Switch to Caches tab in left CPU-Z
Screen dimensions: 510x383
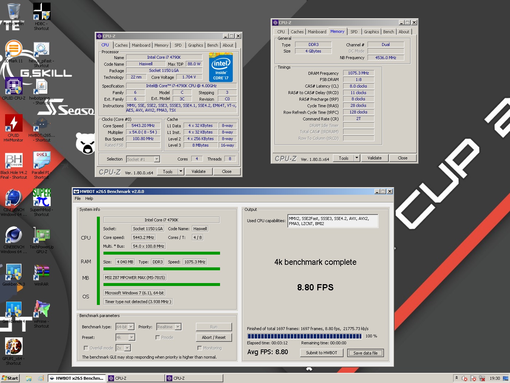(121, 45)
